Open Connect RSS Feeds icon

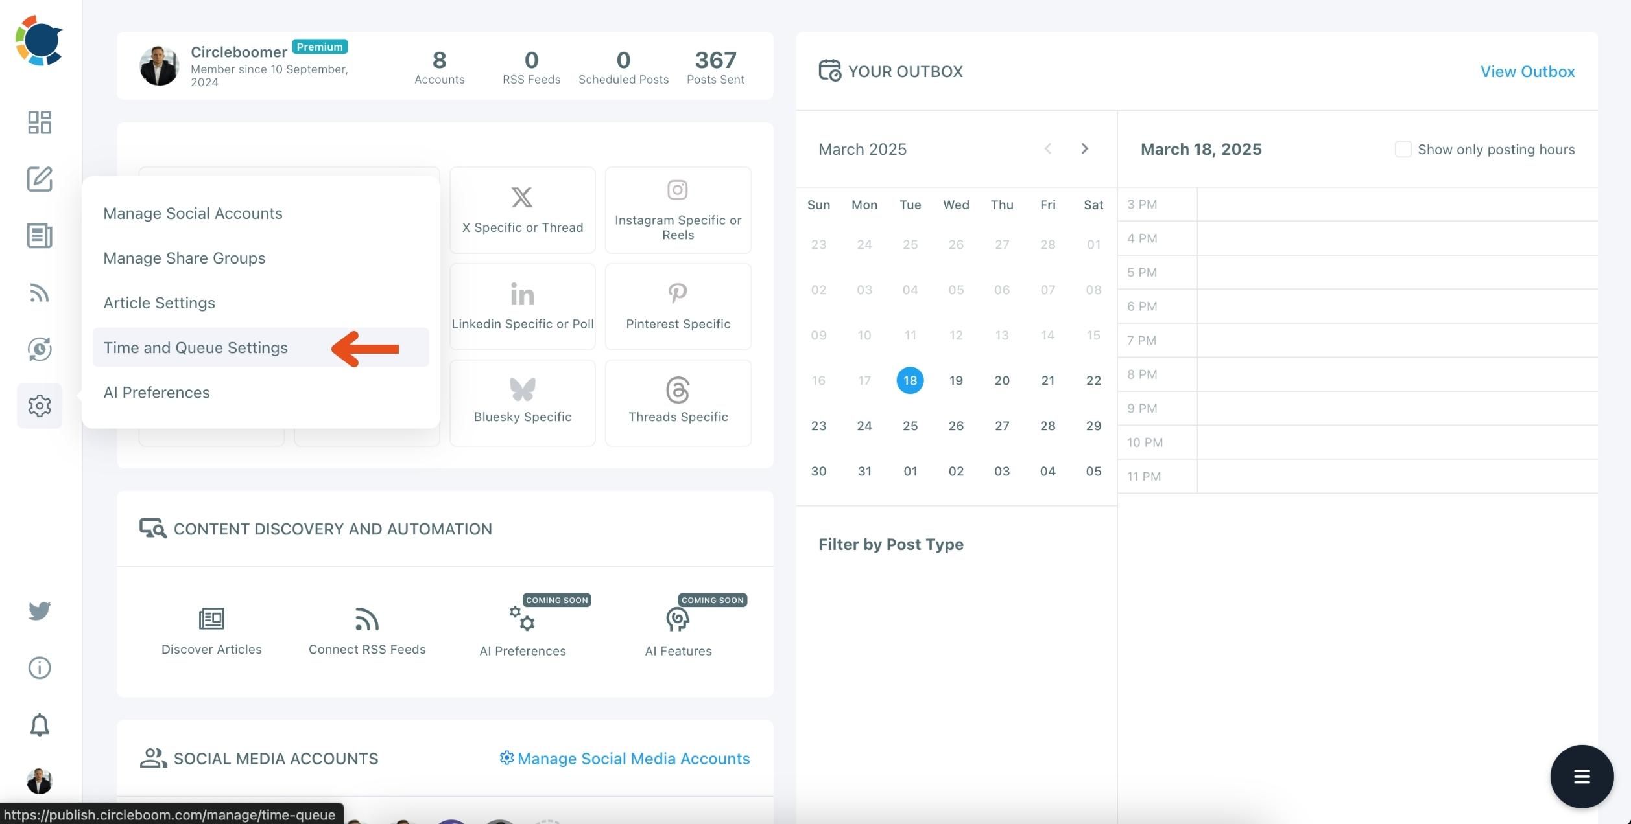pos(367,619)
